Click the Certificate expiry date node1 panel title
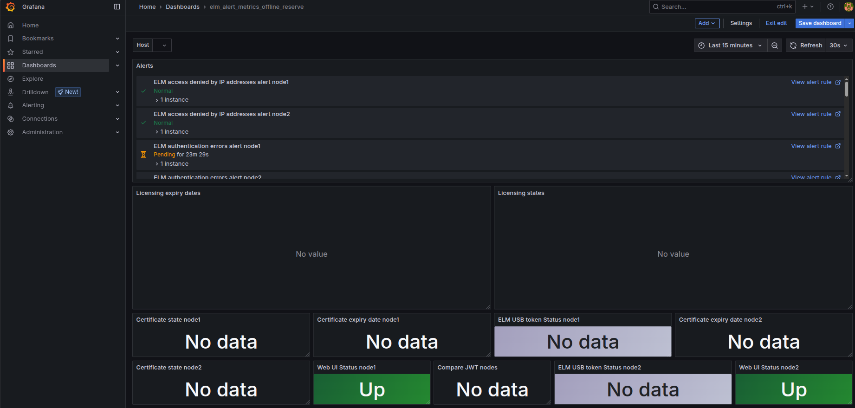This screenshot has width=855, height=408. [x=358, y=320]
